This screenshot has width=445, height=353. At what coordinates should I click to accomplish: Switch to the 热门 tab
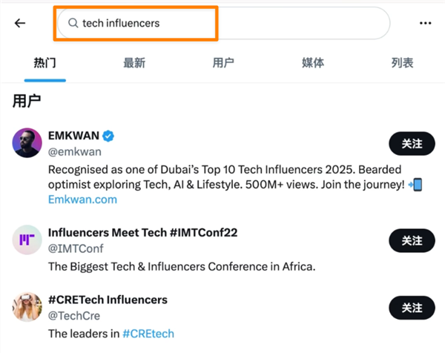44,63
